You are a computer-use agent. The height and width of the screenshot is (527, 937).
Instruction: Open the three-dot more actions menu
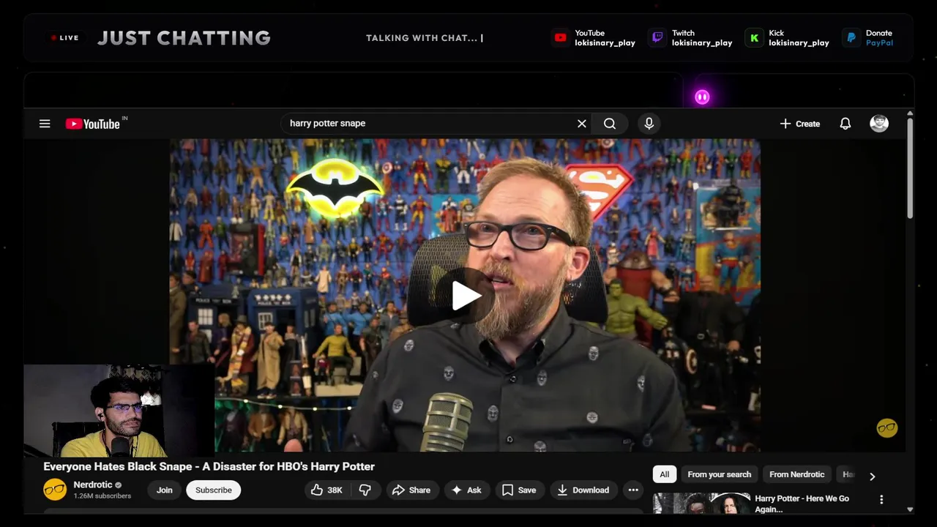(x=633, y=490)
